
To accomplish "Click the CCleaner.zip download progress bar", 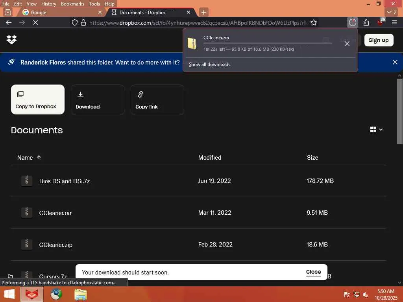I will click(x=268, y=43).
